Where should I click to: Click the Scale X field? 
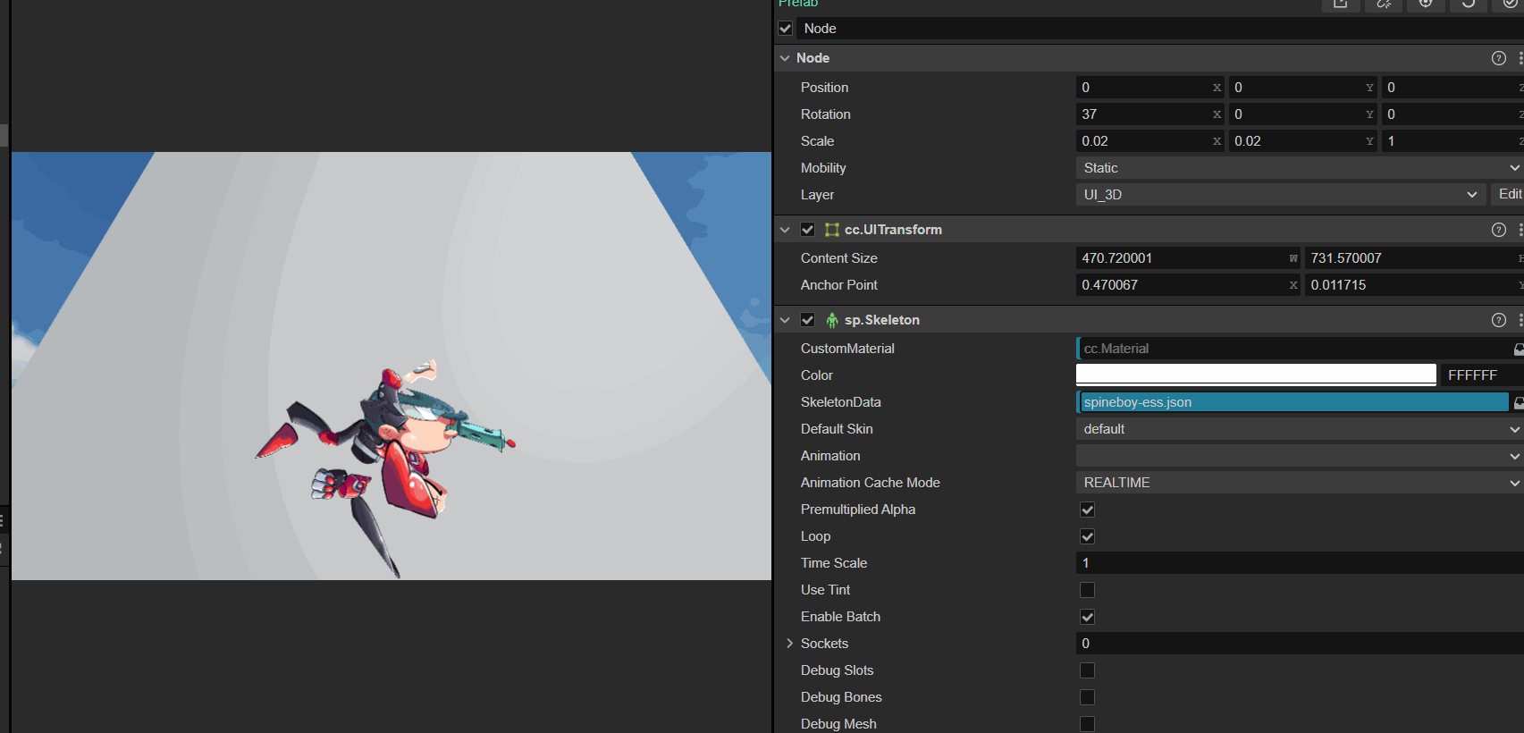[1149, 141]
